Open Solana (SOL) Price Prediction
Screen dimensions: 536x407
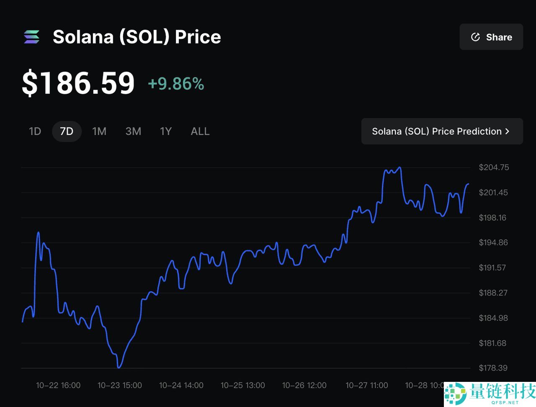click(442, 131)
